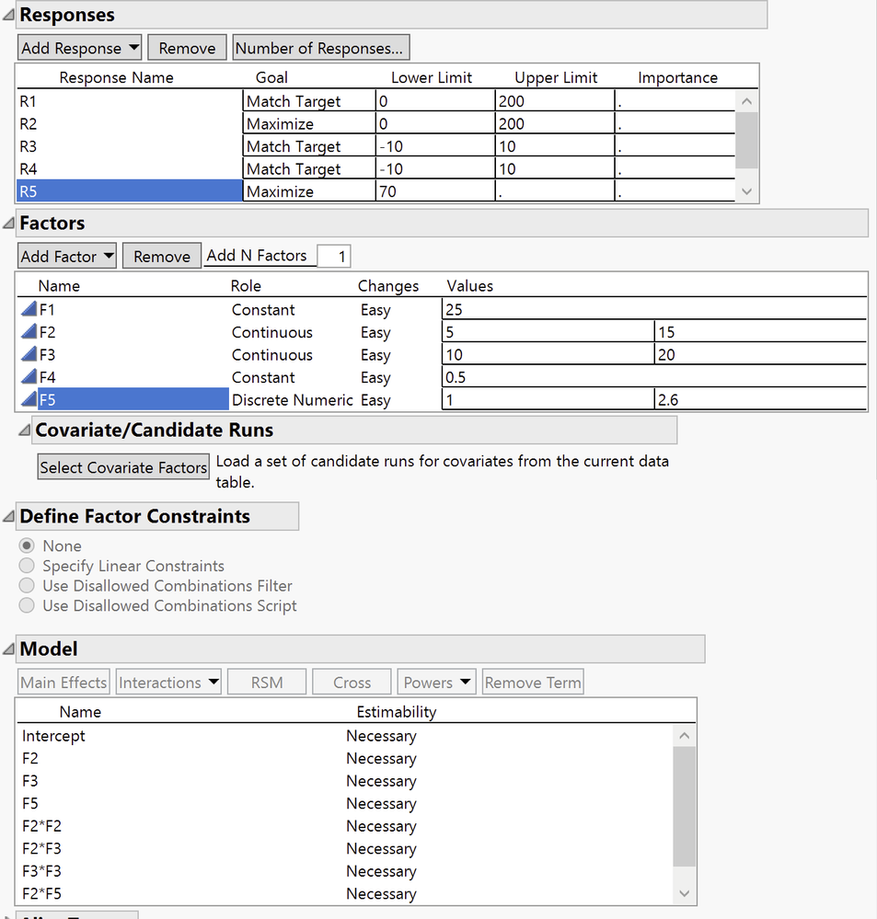Click the down scroll arrow in Model terms list
This screenshot has height=919, width=877.
tap(684, 892)
